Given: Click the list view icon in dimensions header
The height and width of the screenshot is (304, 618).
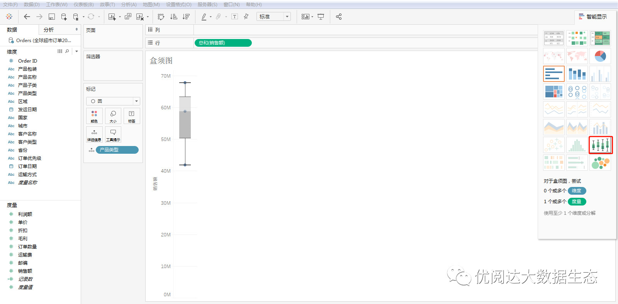Looking at the screenshot, I should point(60,51).
